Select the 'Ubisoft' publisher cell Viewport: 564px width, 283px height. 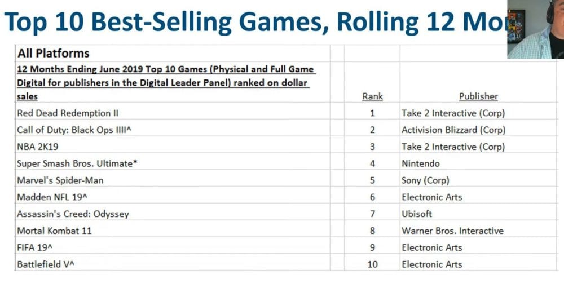coord(418,214)
